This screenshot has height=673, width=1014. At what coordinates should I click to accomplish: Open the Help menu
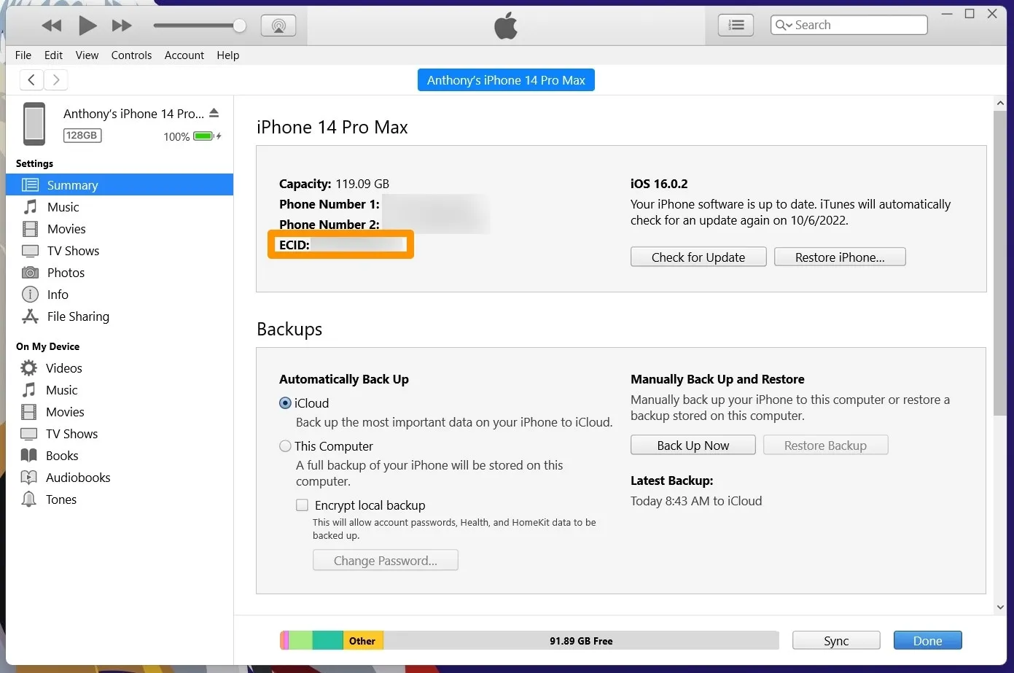(x=228, y=55)
